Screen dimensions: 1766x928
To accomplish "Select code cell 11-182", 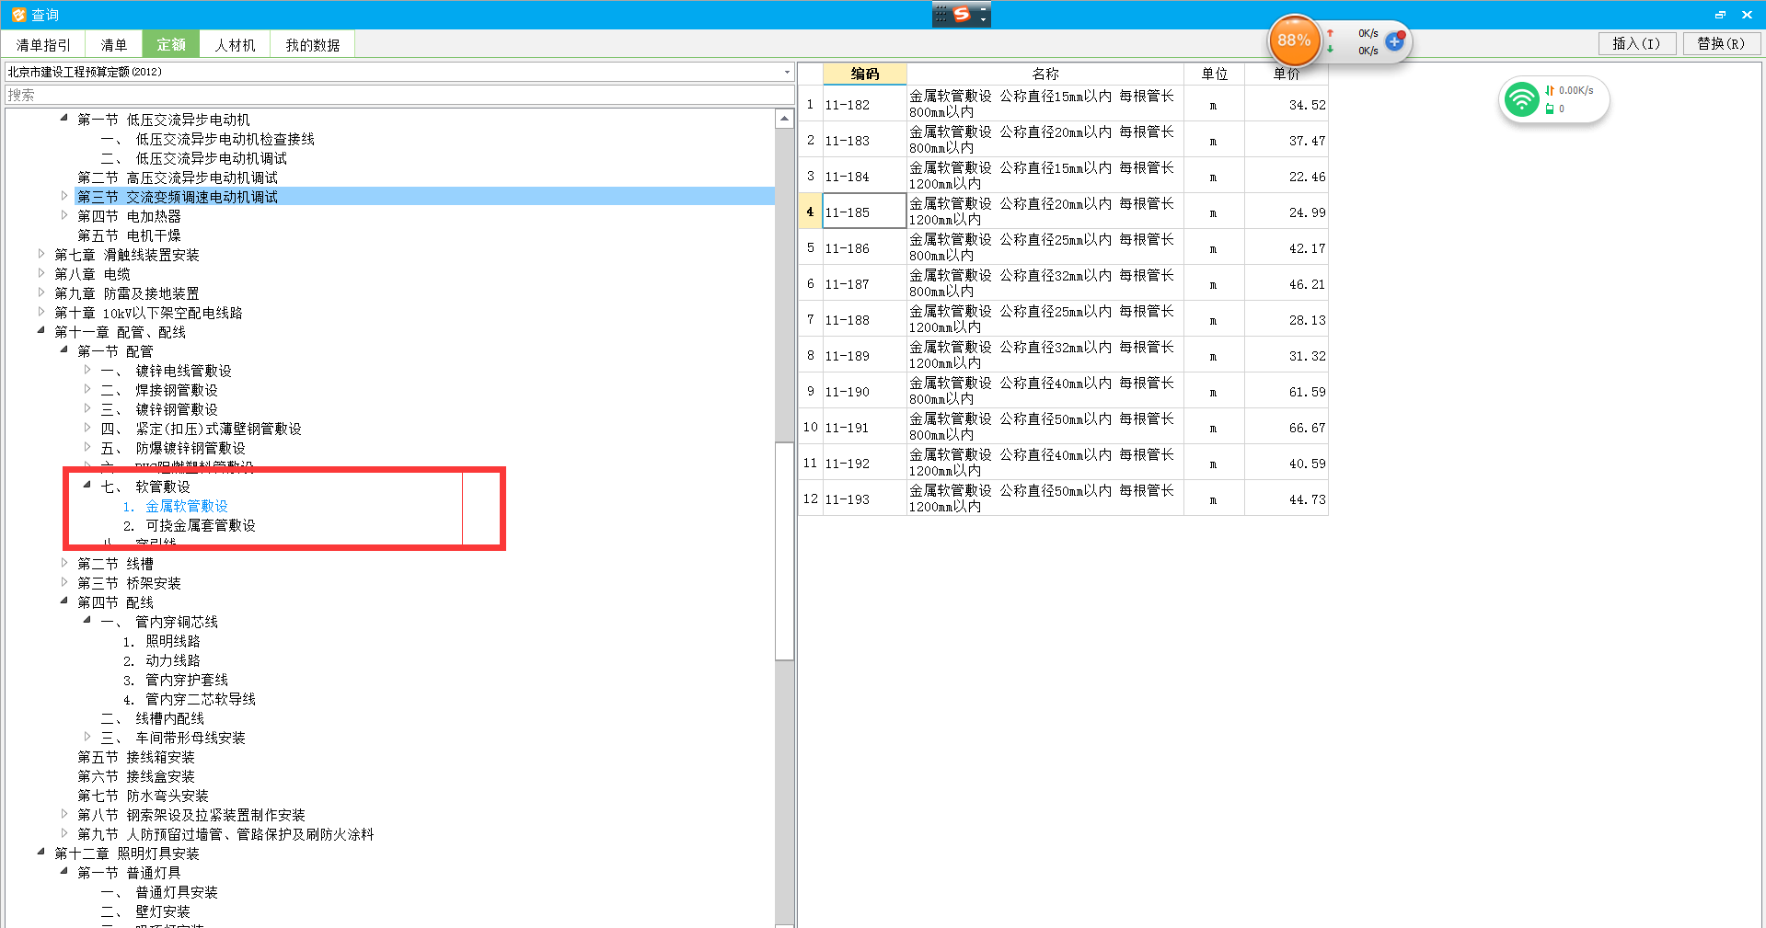I will point(864,104).
